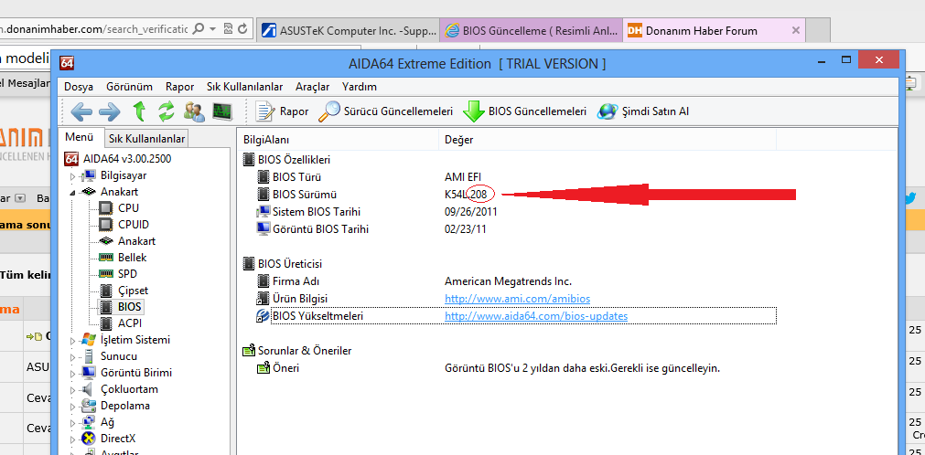Viewport: 925px width, 455px height.
Task: Close the Donanım Haber Forum tab
Action: 795,30
